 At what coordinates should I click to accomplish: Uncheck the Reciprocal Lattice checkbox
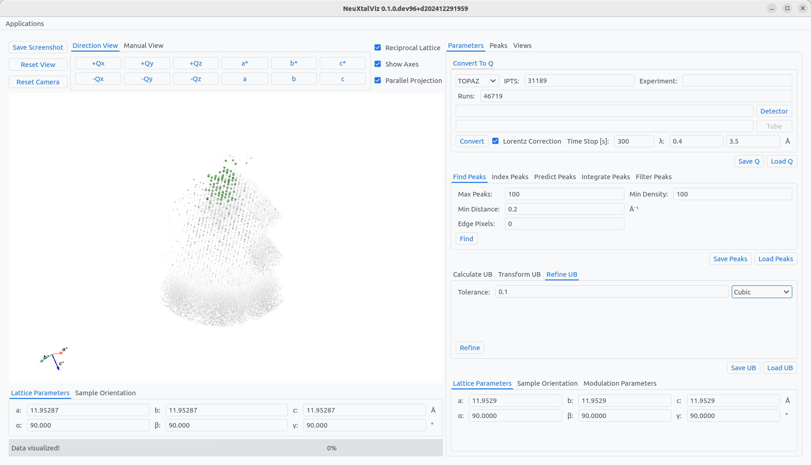point(378,48)
